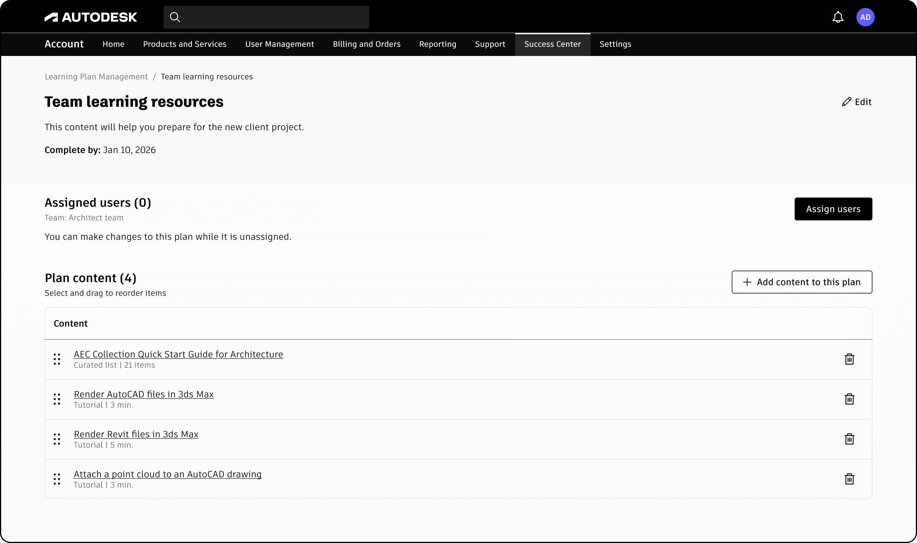Delete Render AutoCAD files in 3ds Max
The height and width of the screenshot is (543, 917).
click(x=849, y=399)
